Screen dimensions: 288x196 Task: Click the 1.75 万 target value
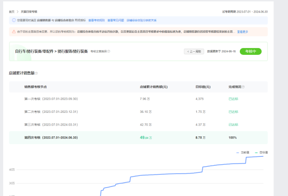point(201,112)
